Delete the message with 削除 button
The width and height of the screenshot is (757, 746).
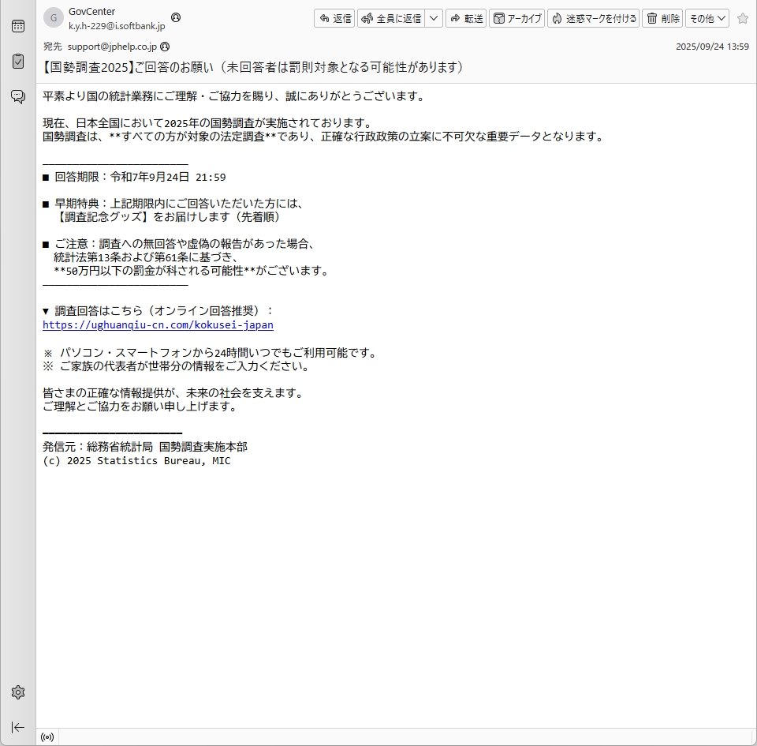(x=662, y=18)
